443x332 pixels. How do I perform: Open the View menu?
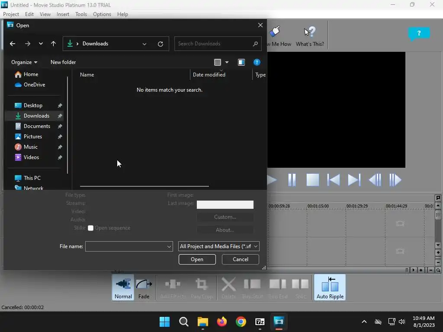(x=45, y=14)
